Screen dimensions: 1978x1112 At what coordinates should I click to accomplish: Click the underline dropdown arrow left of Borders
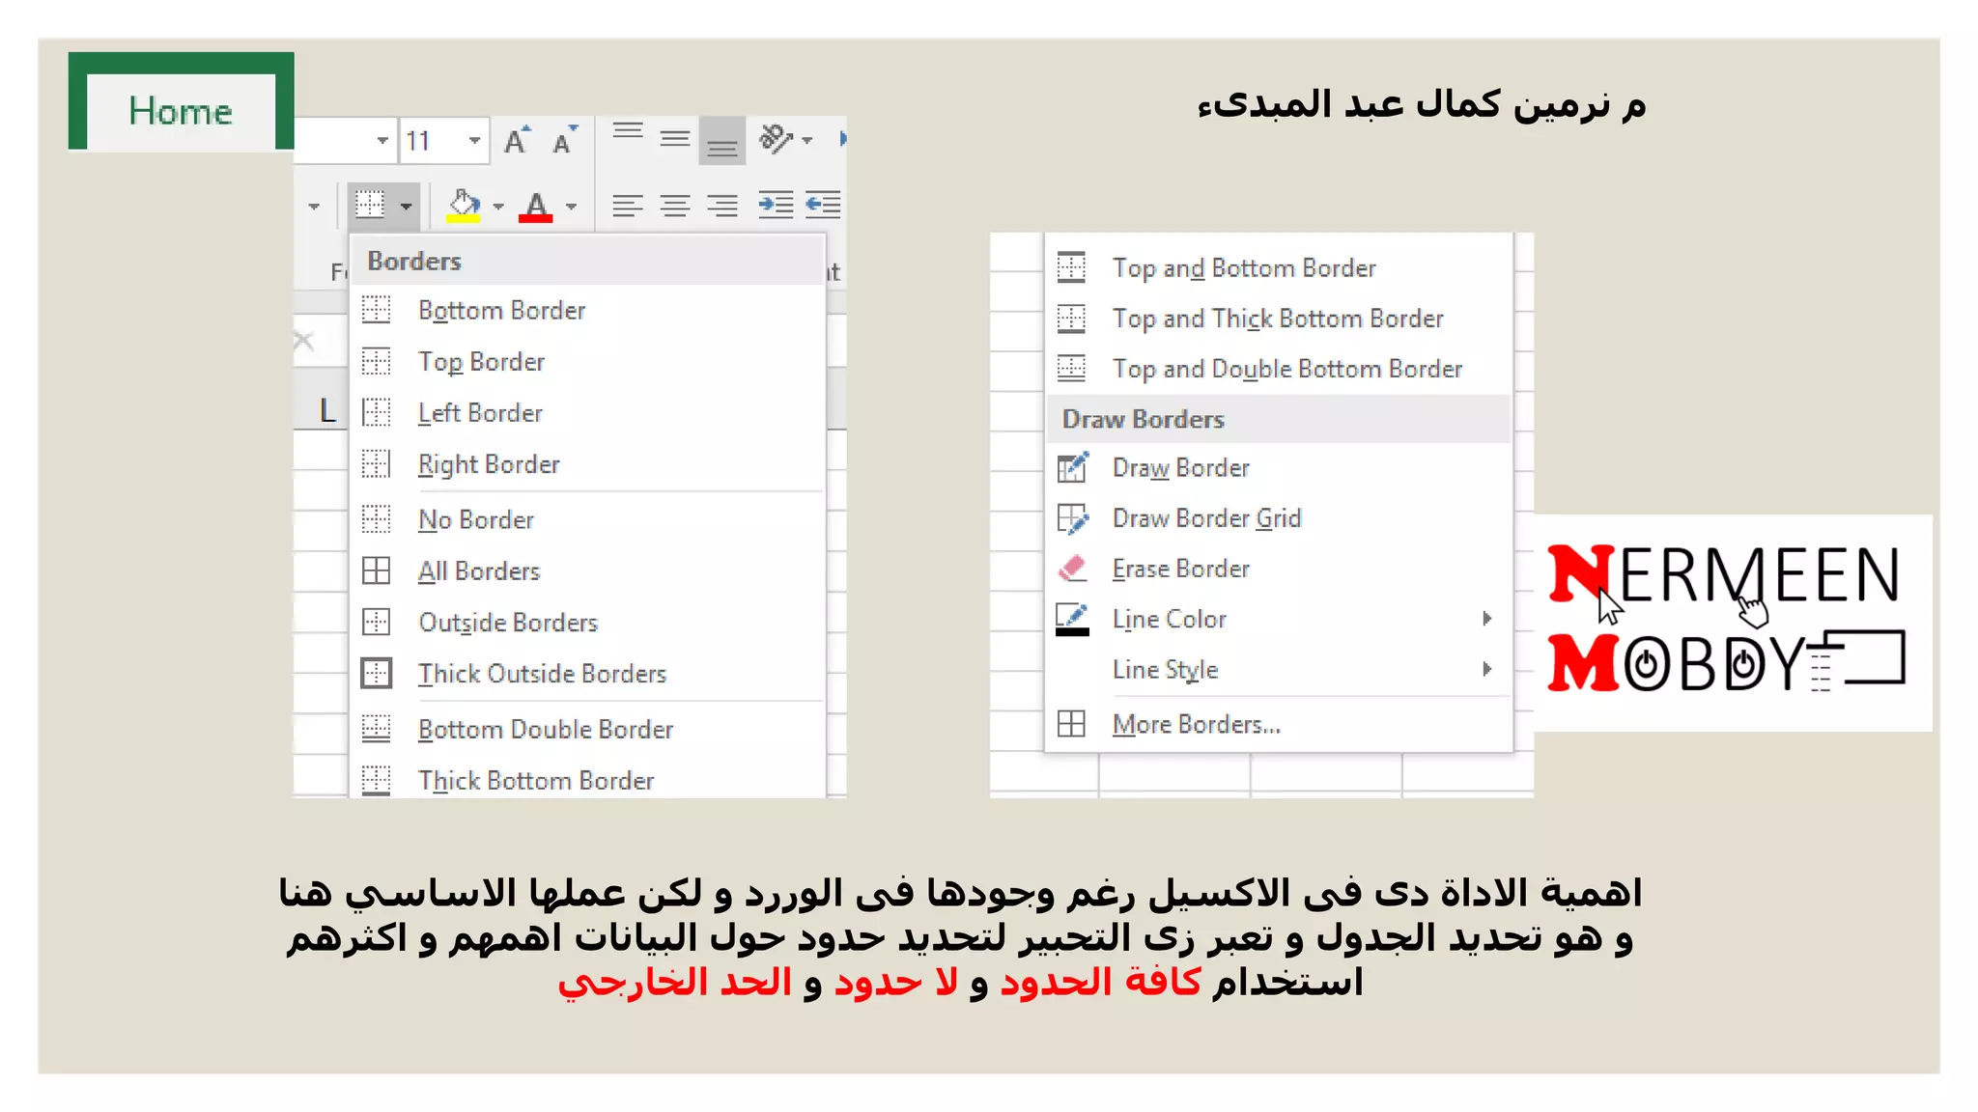coord(314,207)
